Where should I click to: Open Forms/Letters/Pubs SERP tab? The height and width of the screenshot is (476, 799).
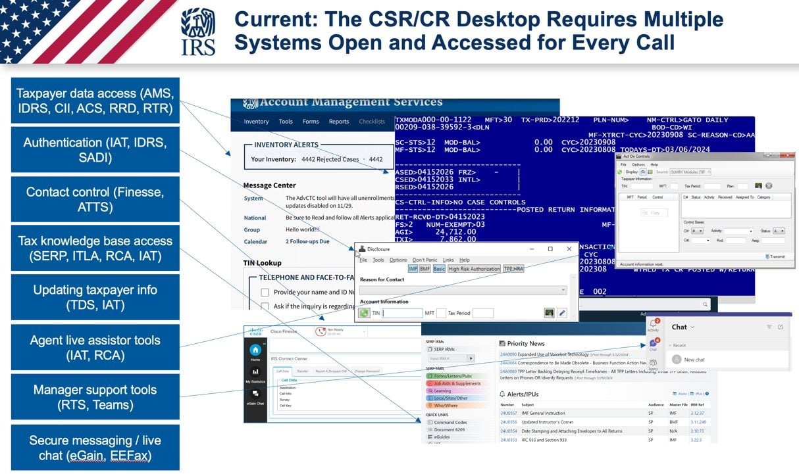(x=459, y=375)
